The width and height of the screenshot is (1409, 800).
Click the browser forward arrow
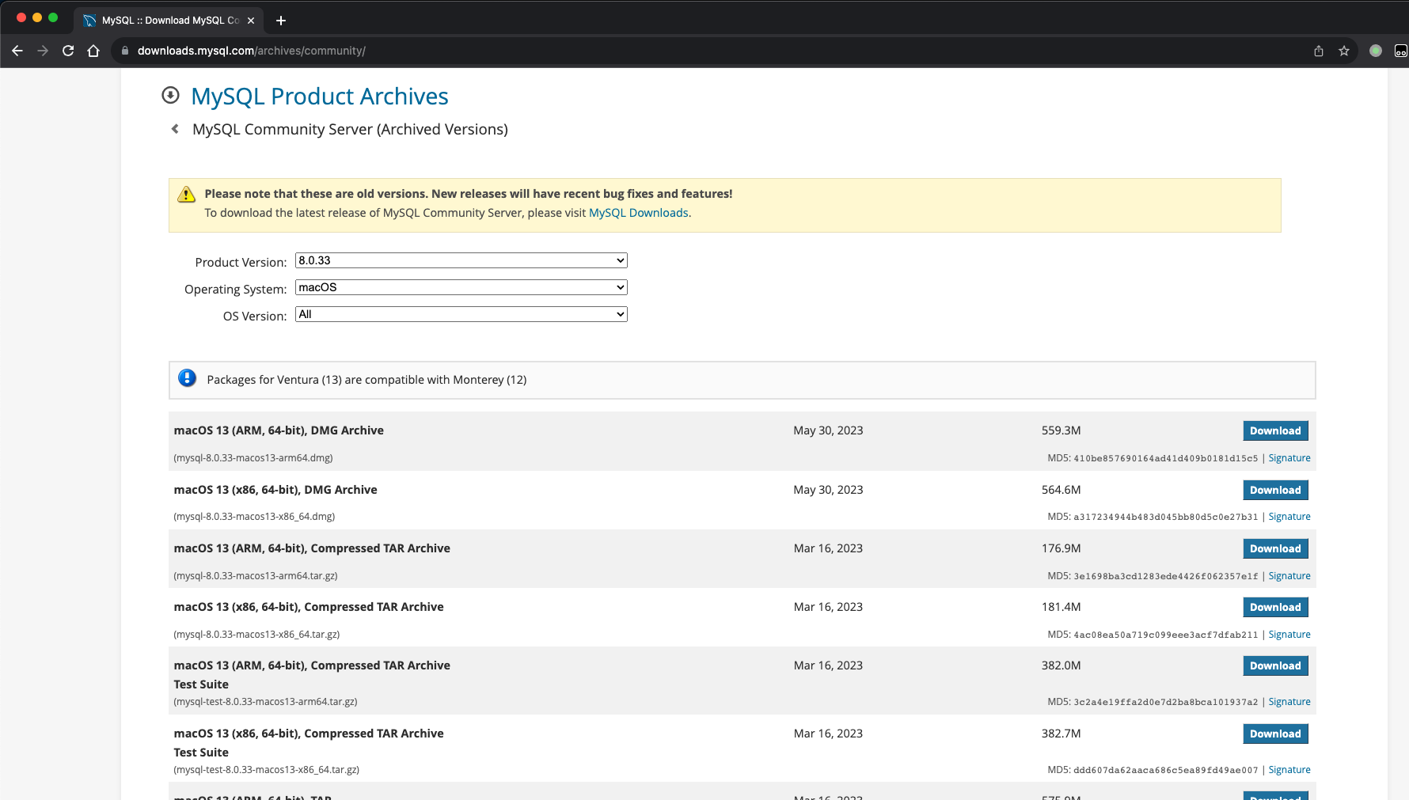pos(43,51)
